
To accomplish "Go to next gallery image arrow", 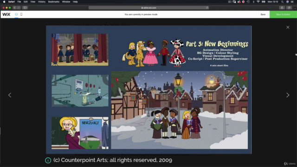I will coord(288,95).
